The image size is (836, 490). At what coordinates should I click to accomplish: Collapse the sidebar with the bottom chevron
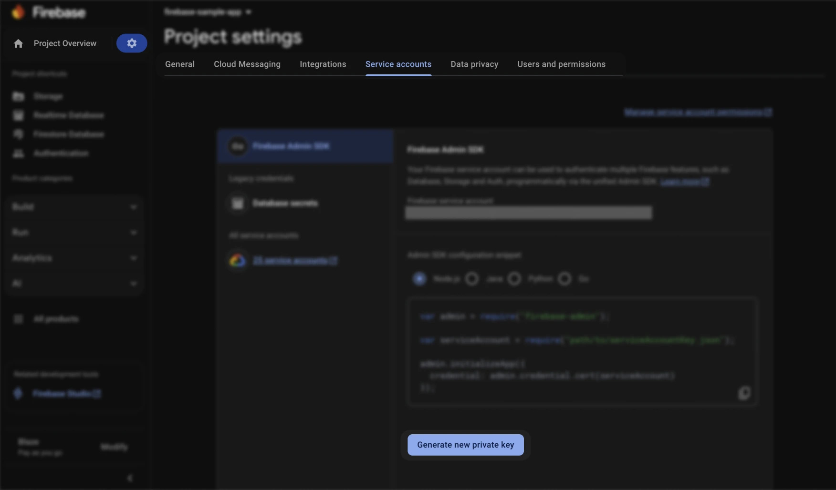pyautogui.click(x=130, y=478)
